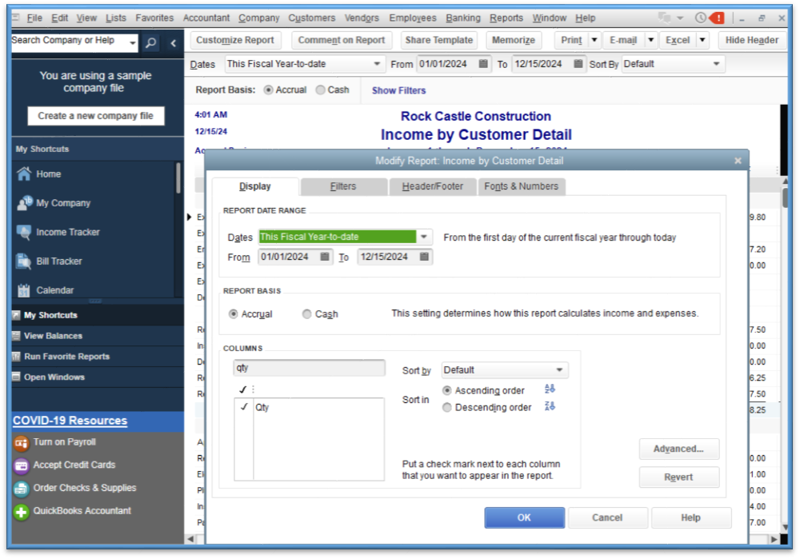Viewport: 800px width, 559px height.
Task: Open the reminders clock alert icon
Action: pos(710,18)
